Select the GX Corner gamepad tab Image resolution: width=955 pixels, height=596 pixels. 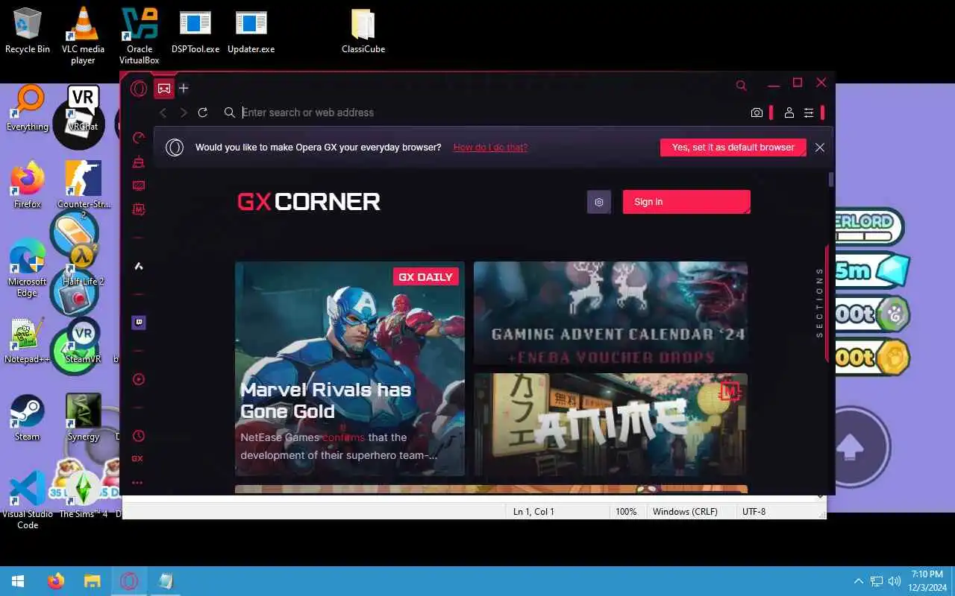164,89
